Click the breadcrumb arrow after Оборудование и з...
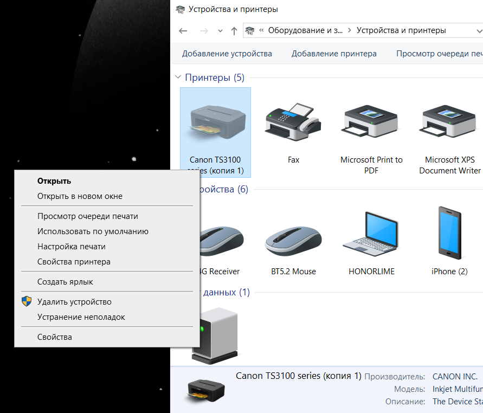The height and width of the screenshot is (413, 483). [349, 30]
